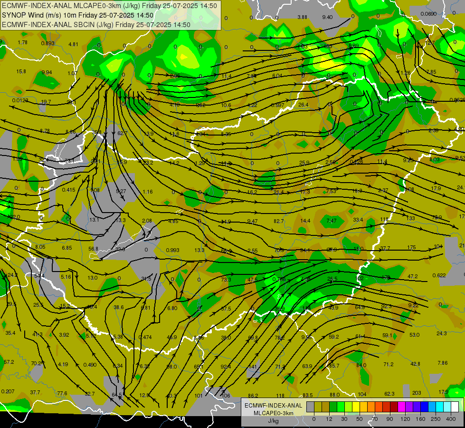Click the map value 56.8
The height and width of the screenshot is (428, 465).
pos(93,249)
